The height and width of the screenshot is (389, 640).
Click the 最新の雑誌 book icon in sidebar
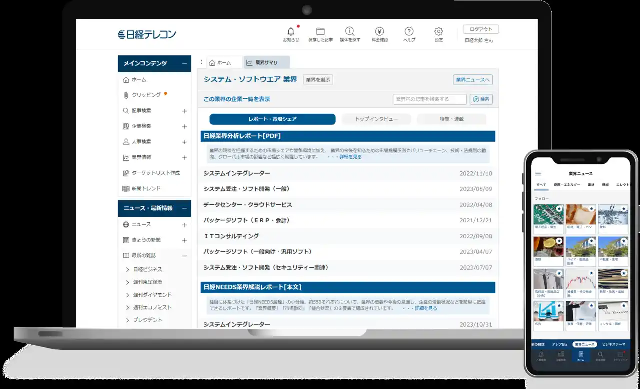coord(126,255)
